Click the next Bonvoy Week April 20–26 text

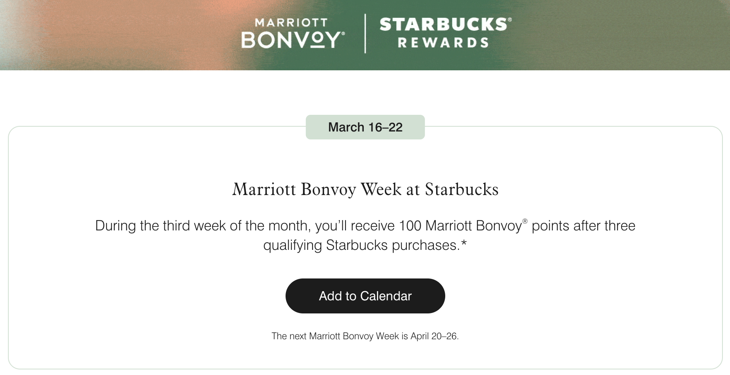pyautogui.click(x=365, y=336)
